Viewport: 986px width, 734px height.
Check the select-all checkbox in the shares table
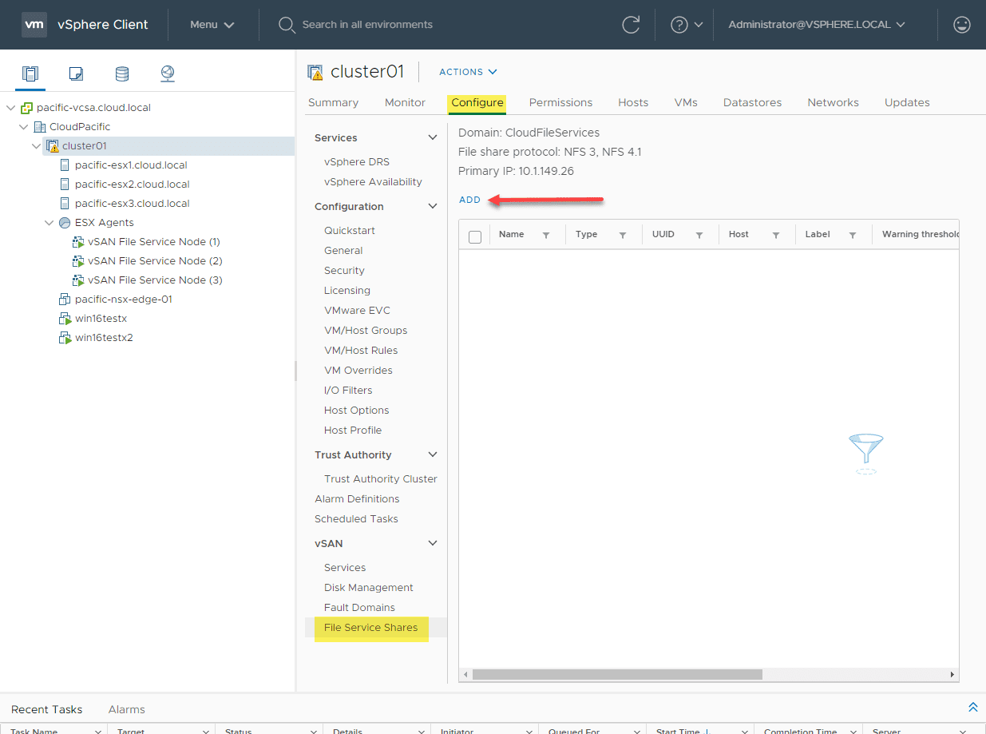[x=474, y=235]
